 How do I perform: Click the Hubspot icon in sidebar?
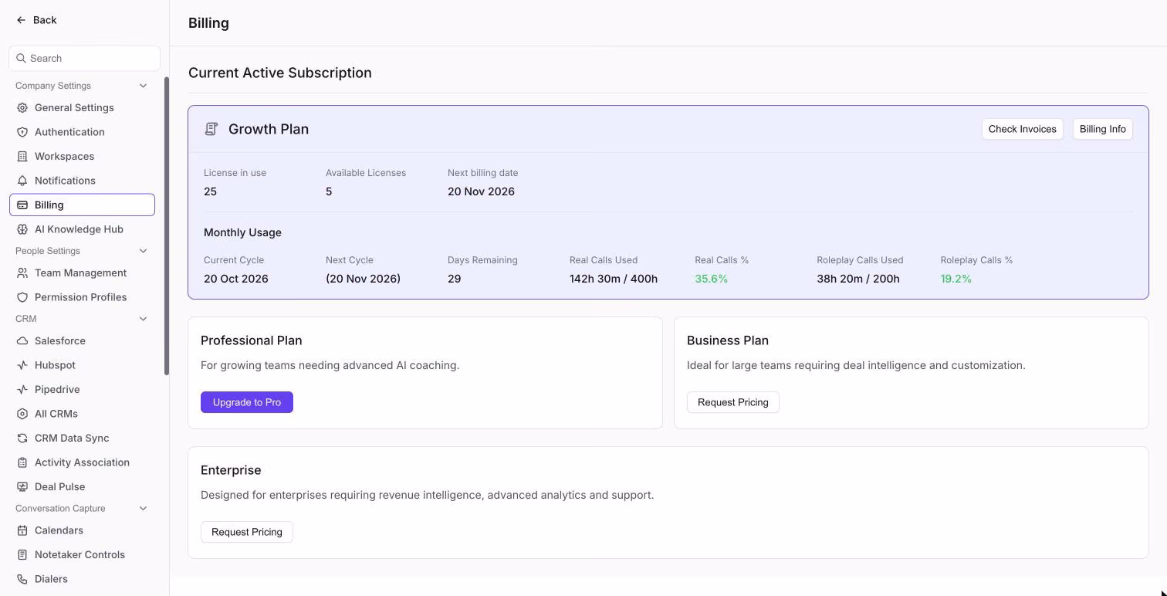22,365
